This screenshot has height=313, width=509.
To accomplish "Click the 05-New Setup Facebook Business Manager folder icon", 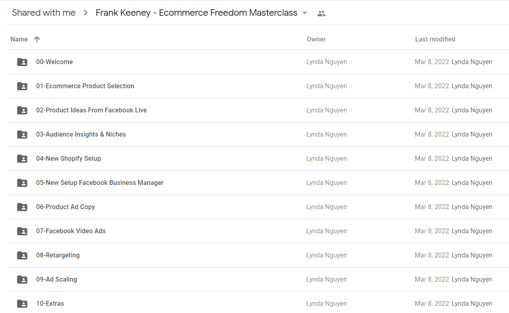I will 22,183.
